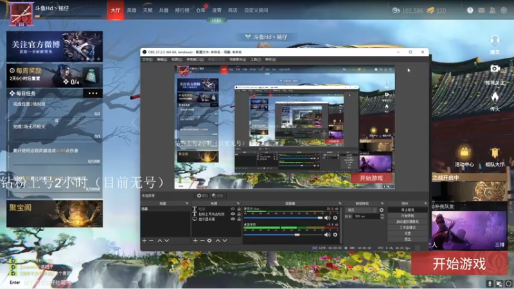Open the mail envelope icon in game header
Image resolution: width=514 pixels, height=289 pixels.
pos(481,10)
